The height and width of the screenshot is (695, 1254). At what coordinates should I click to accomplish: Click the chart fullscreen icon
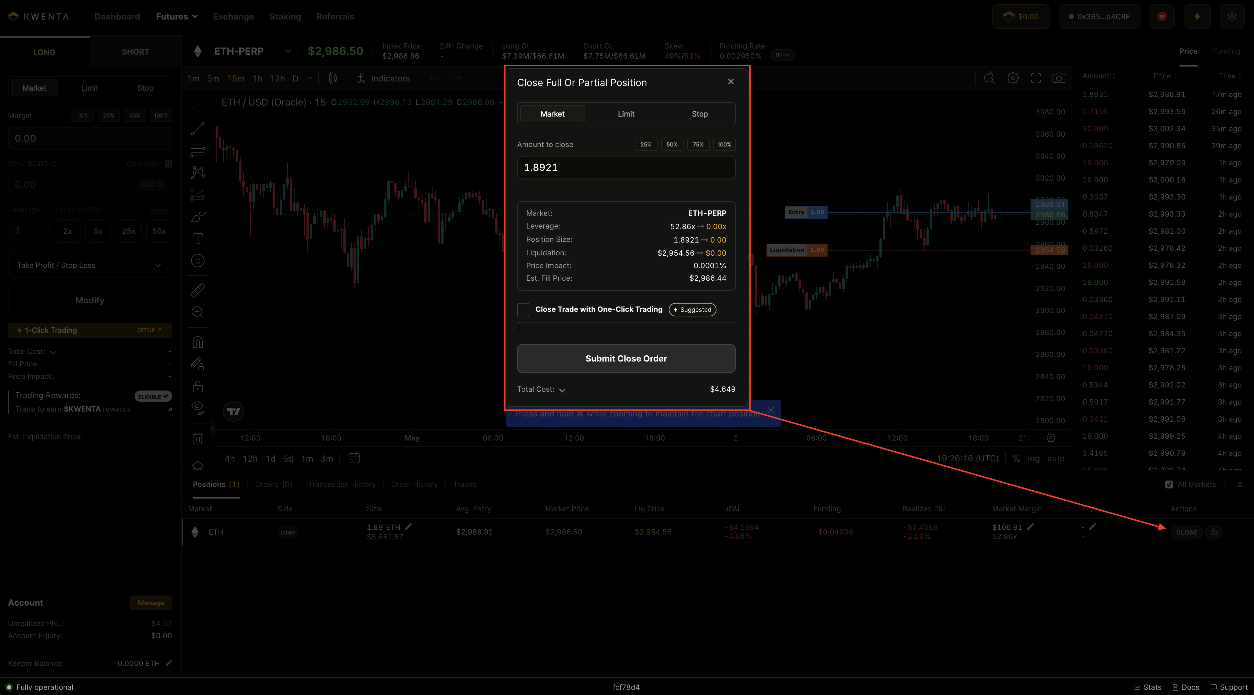click(1035, 78)
